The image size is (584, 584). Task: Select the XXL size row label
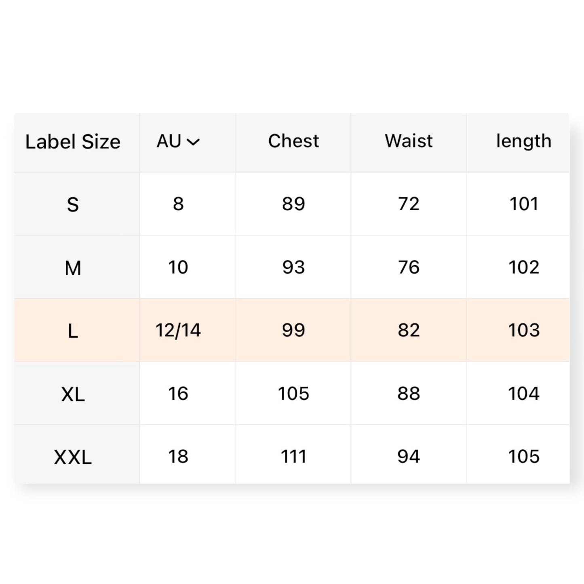[73, 458]
